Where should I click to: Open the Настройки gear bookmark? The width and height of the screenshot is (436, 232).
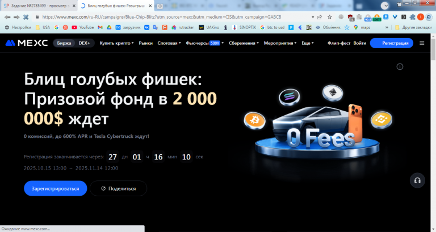click(18, 27)
